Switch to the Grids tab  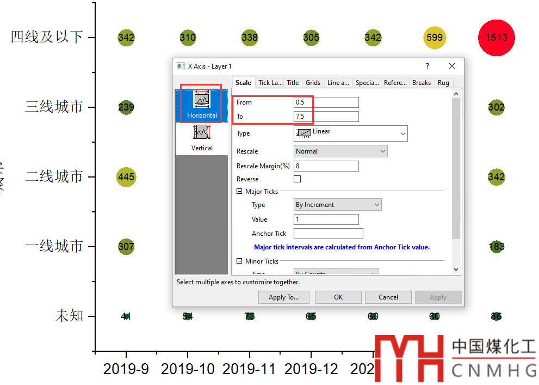(x=313, y=83)
